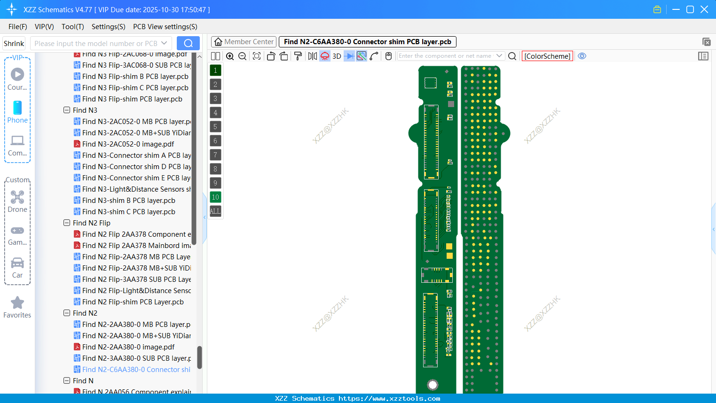Switch to the 3D view

[x=336, y=56]
